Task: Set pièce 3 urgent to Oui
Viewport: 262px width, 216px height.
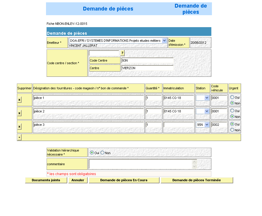Action: pyautogui.click(x=232, y=124)
